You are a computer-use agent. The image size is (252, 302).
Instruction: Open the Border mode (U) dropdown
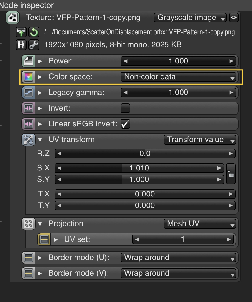coord(178,258)
